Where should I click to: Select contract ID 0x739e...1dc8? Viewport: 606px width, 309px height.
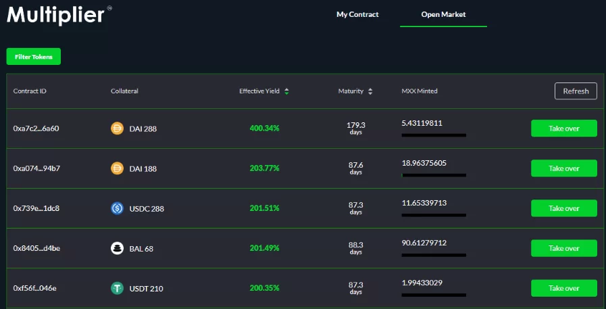(36, 208)
